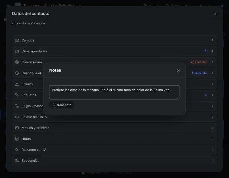This screenshot has width=229, height=178.
Task: Expand the Campos row chevron
Action: pyautogui.click(x=212, y=40)
